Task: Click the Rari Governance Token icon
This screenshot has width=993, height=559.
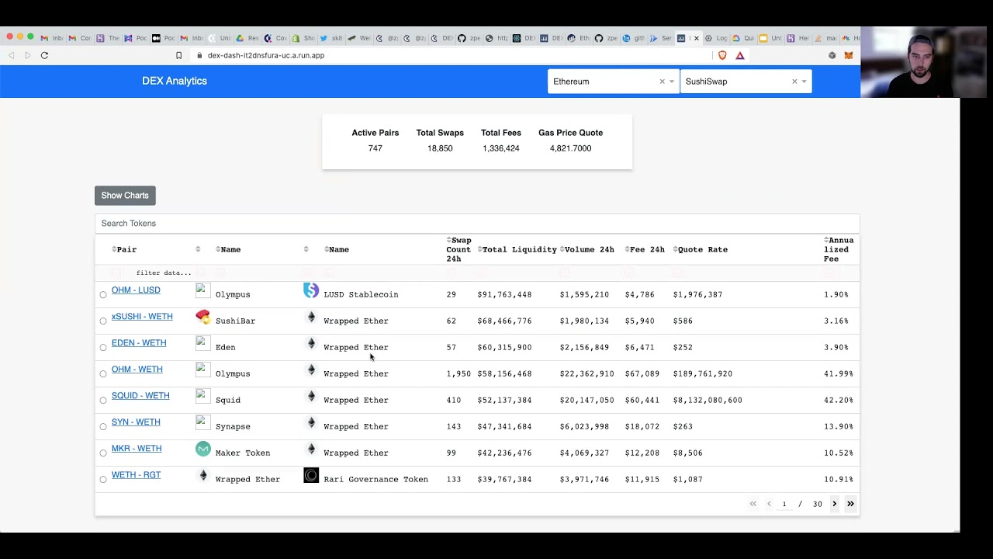Action: 311,475
